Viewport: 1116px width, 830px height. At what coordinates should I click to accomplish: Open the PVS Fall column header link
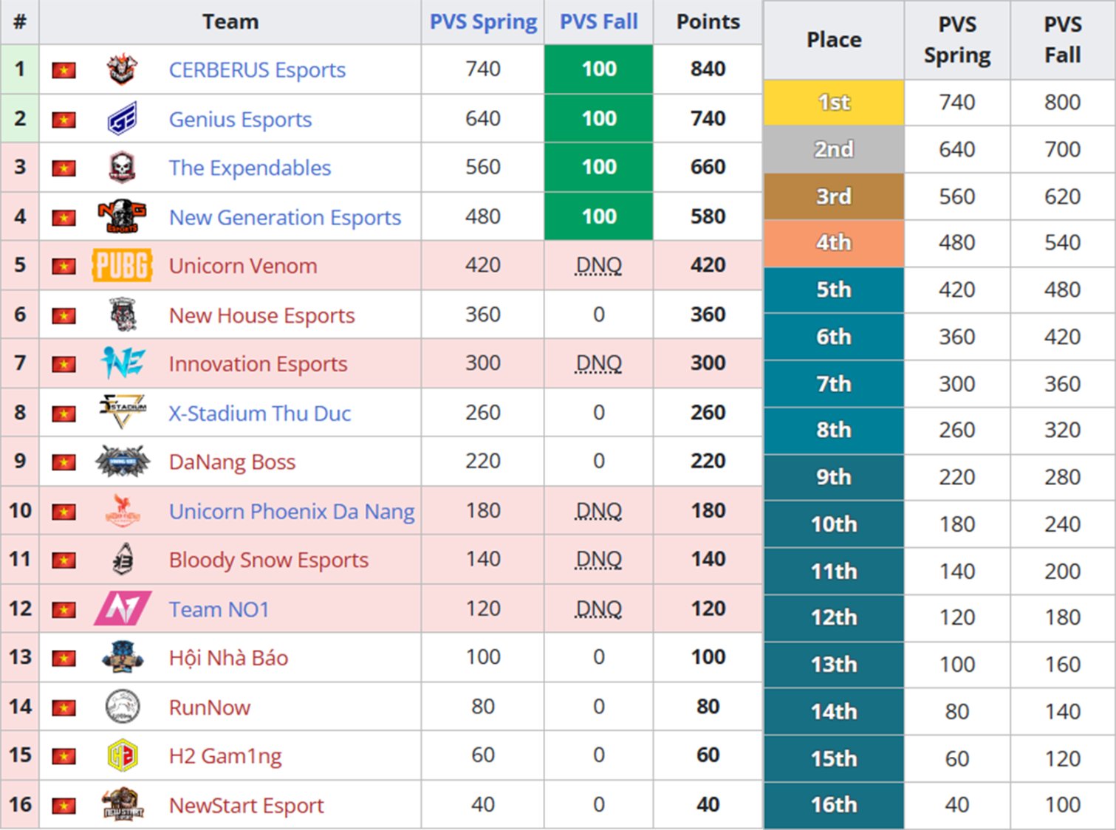tap(598, 22)
